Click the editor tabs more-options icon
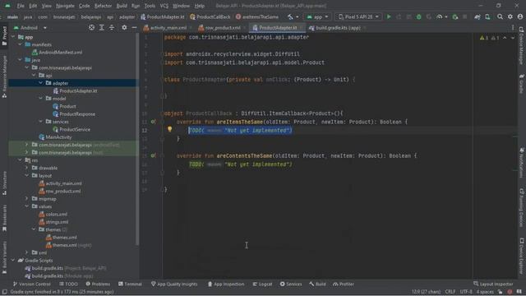Image resolution: width=526 pixels, height=296 pixels. pos(513,28)
